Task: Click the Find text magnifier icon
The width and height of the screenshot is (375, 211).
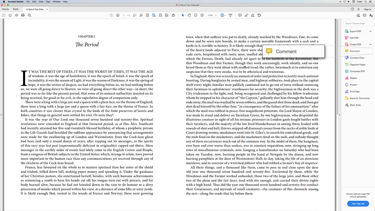Action: [29, 15]
